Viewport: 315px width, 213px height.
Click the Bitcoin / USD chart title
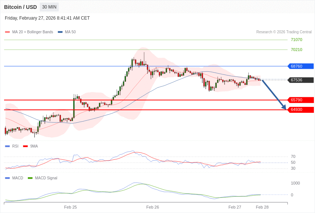(20, 7)
